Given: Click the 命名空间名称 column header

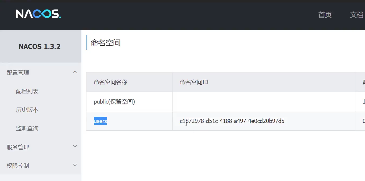Looking at the screenshot, I should tap(111, 82).
